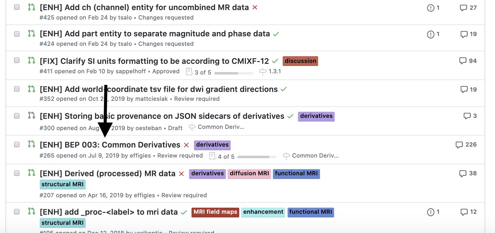Open PR Add part entity to separate magnitude
Screen dimensions: 495x233
click(155, 34)
